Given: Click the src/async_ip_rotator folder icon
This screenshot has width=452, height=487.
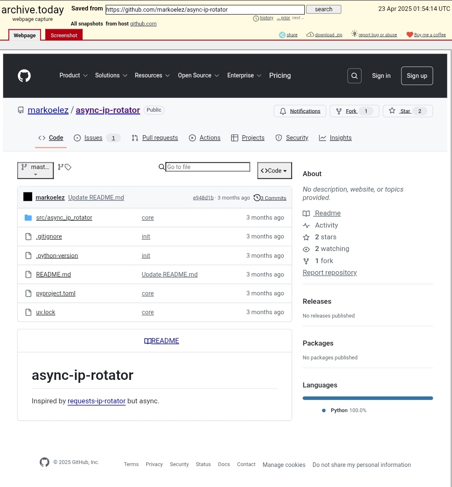Looking at the screenshot, I should pos(28,218).
